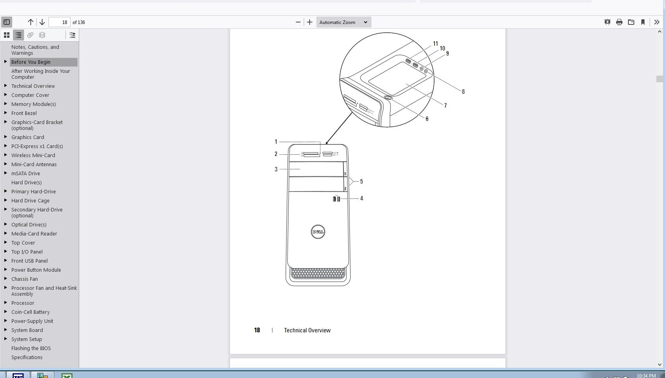Toggle the sidebar panel button
This screenshot has width=665, height=378.
pos(7,22)
